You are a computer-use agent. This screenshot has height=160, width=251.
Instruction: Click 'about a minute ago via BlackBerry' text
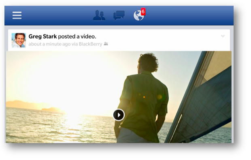(65, 44)
